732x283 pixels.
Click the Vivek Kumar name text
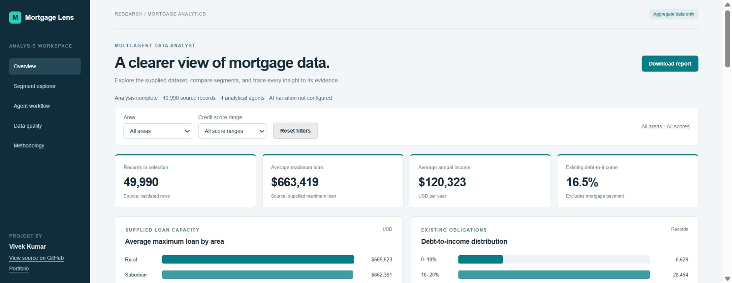click(27, 246)
